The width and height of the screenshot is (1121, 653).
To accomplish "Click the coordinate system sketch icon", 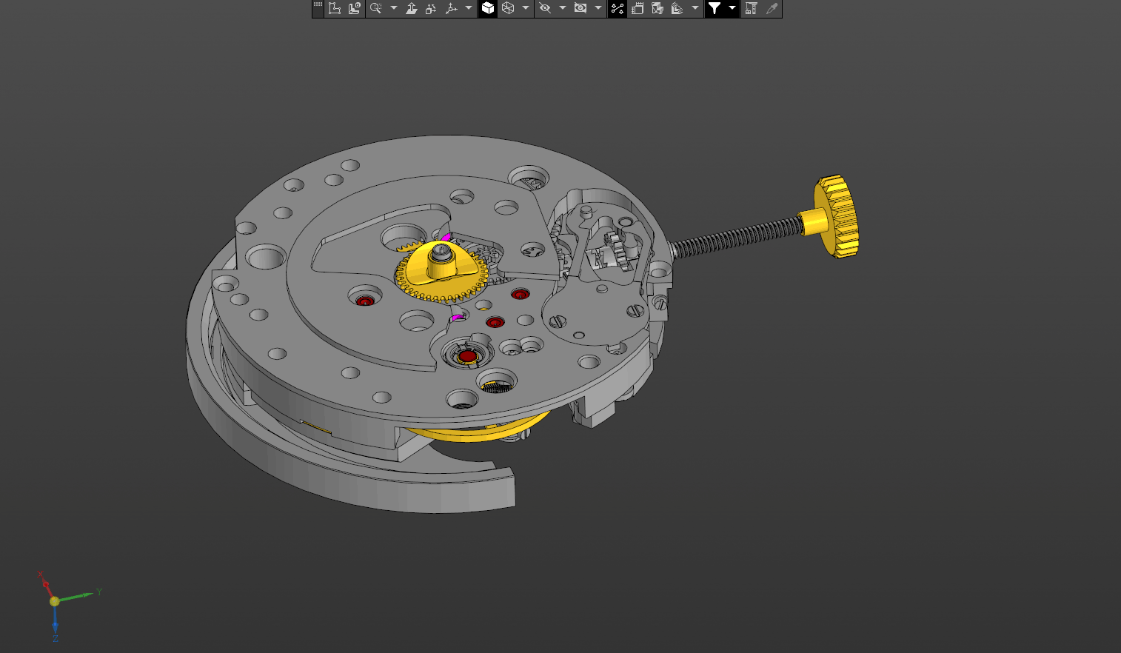I will (335, 8).
